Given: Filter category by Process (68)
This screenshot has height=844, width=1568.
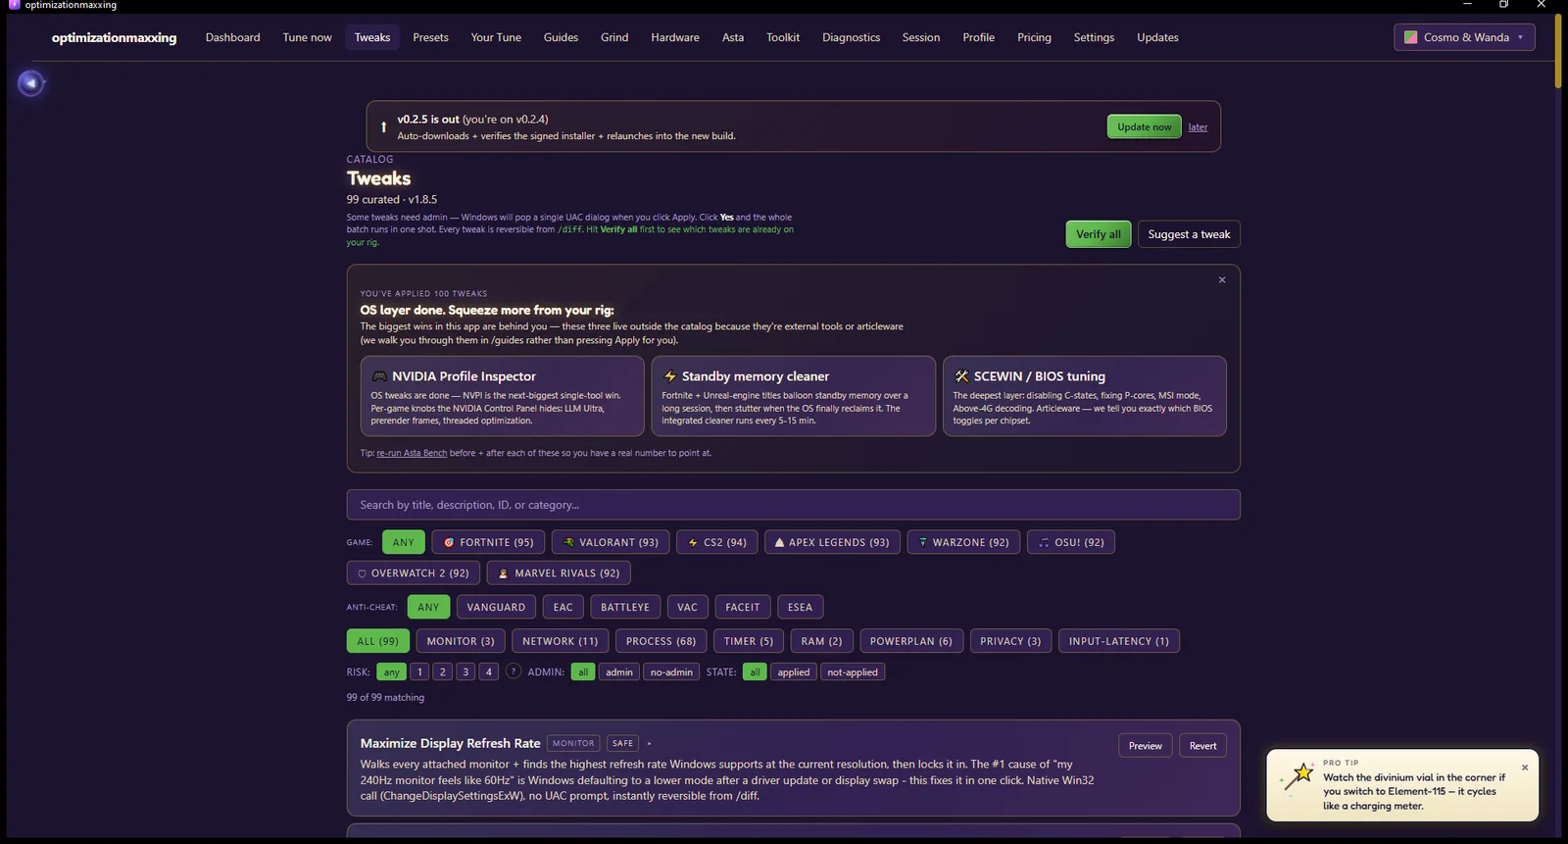Looking at the screenshot, I should [x=661, y=641].
